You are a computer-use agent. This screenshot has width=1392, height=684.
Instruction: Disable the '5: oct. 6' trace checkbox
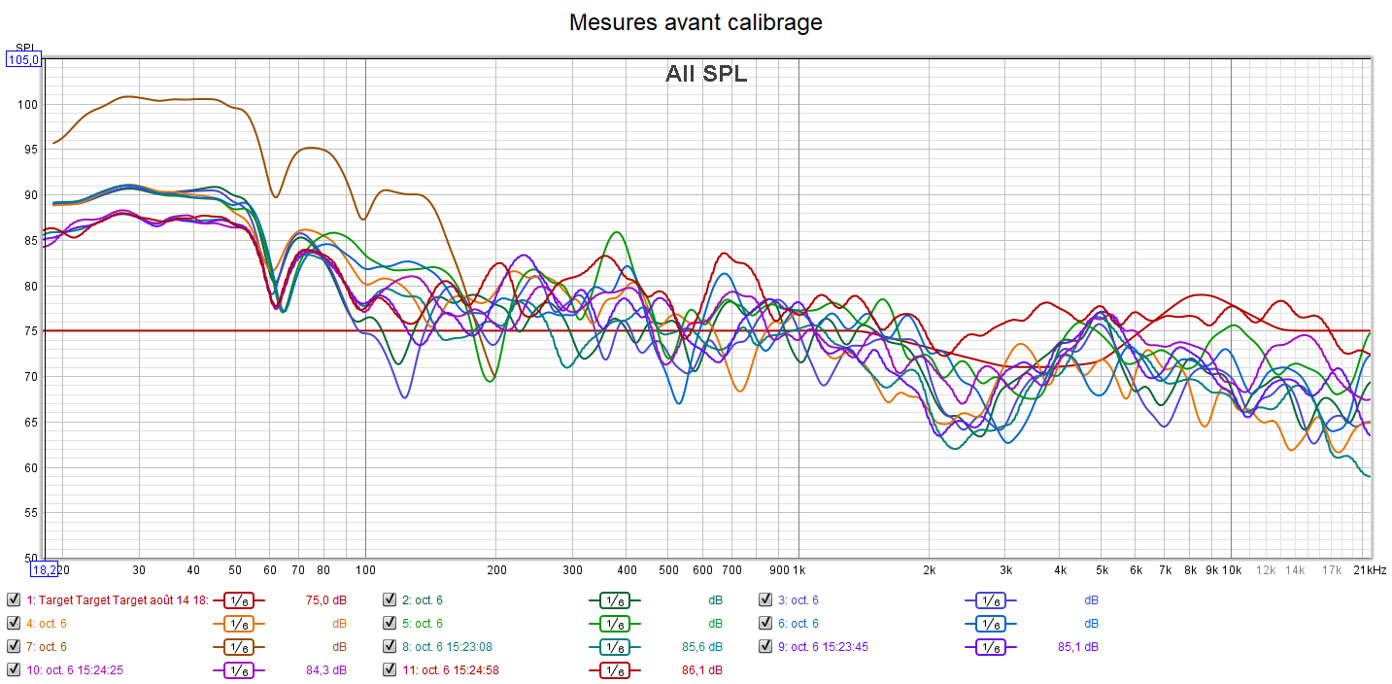389,623
